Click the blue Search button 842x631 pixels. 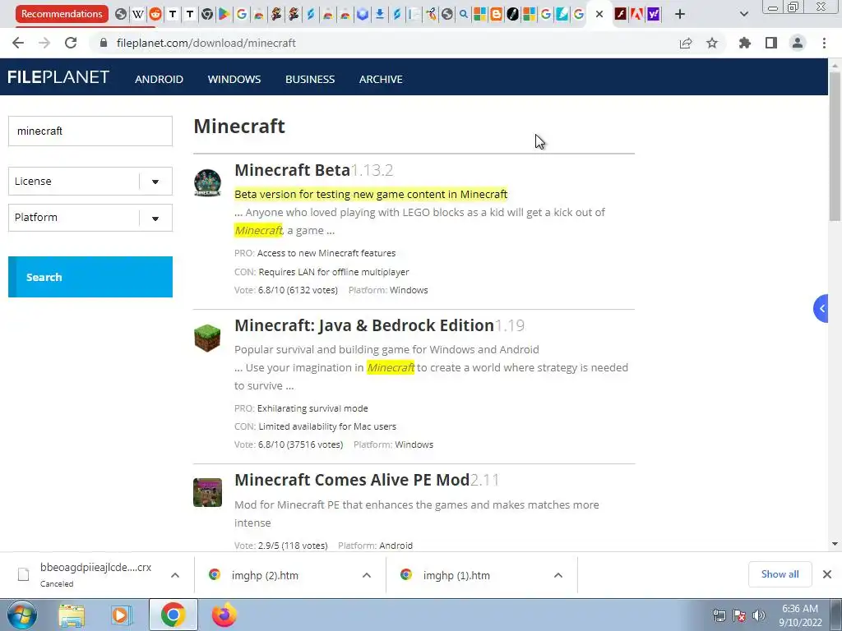tap(90, 277)
